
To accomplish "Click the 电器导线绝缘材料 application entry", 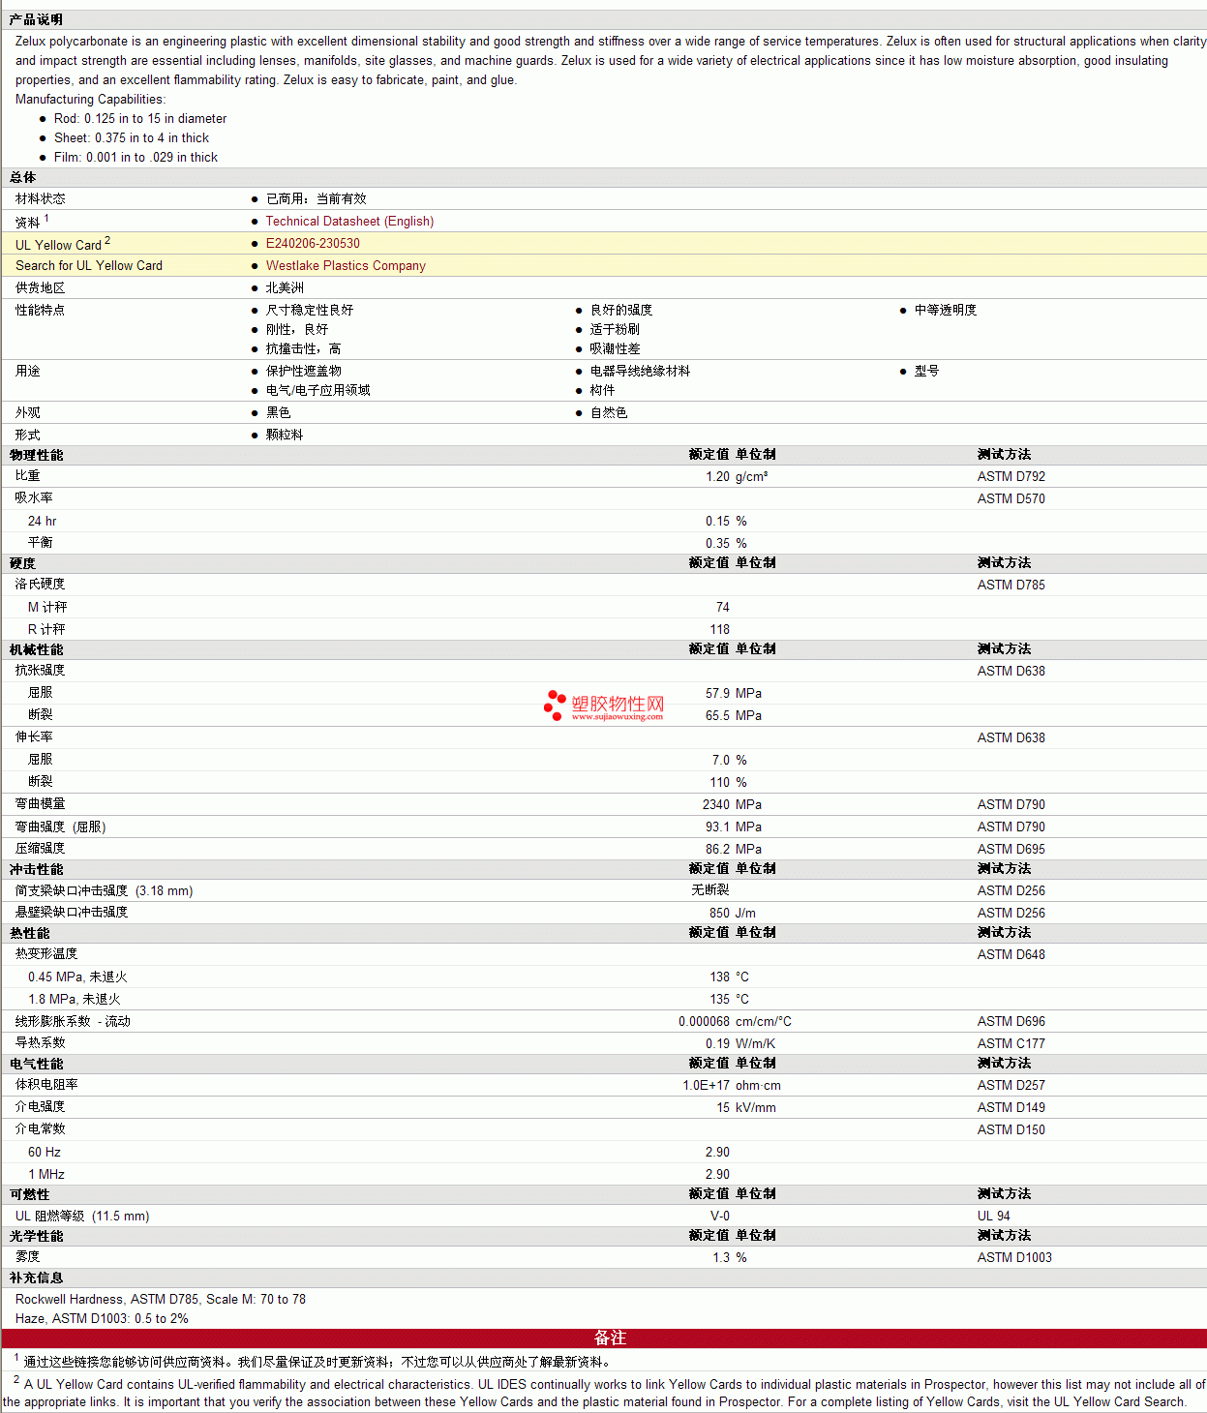I will pyautogui.click(x=640, y=371).
